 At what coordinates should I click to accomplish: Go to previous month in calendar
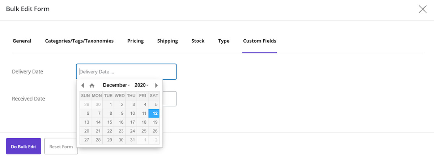(82, 85)
